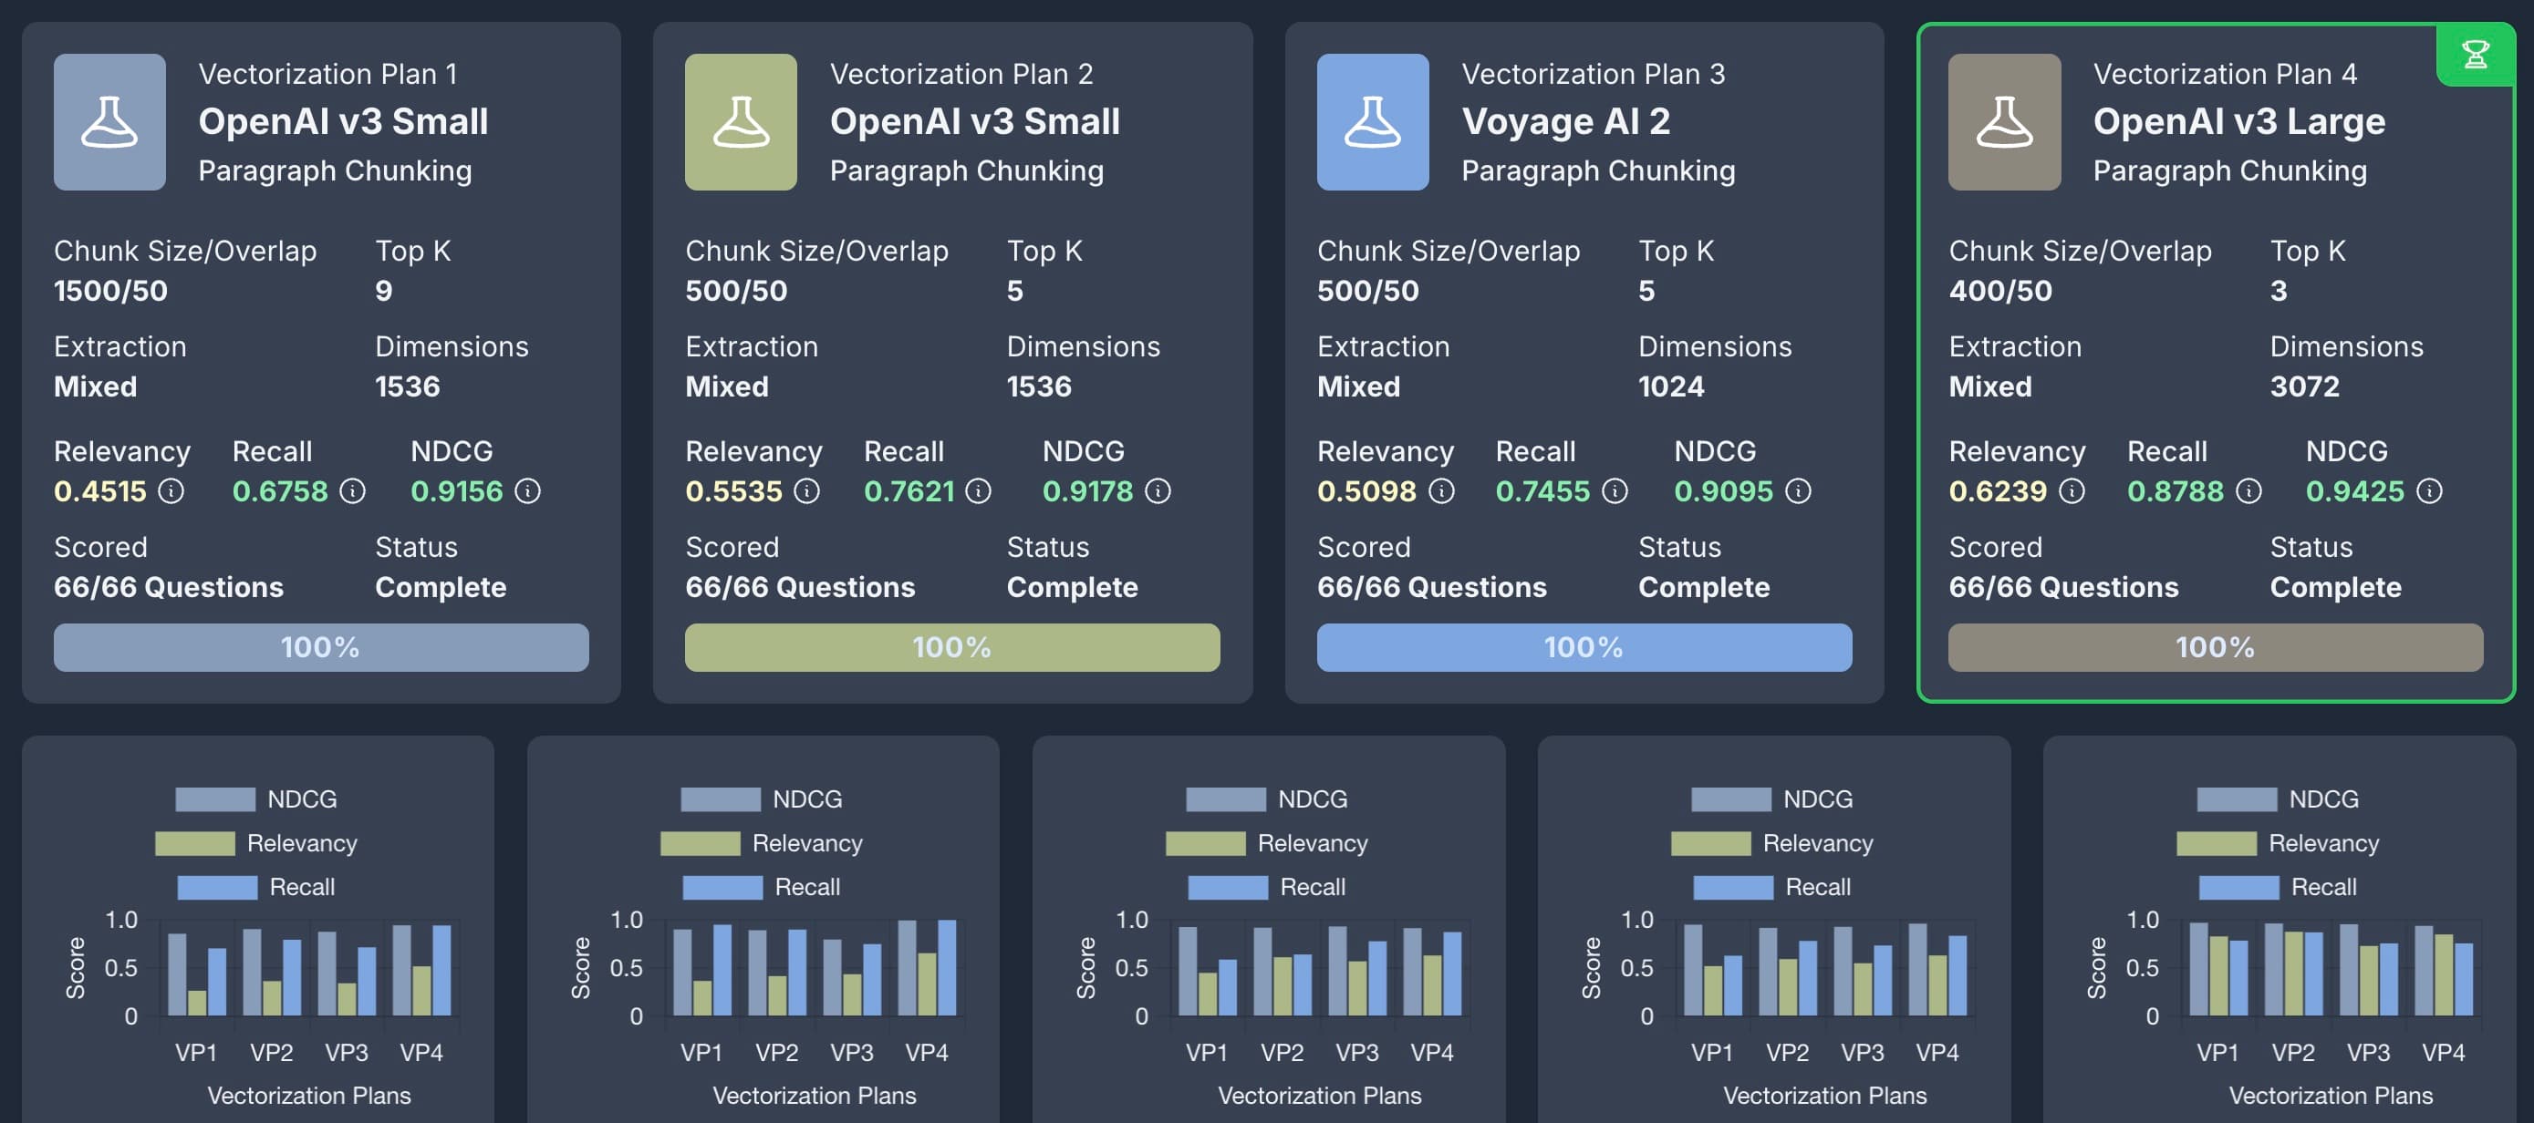The width and height of the screenshot is (2534, 1123).
Task: Toggle Relevancy legend in fourth chart
Action: [x=1772, y=844]
